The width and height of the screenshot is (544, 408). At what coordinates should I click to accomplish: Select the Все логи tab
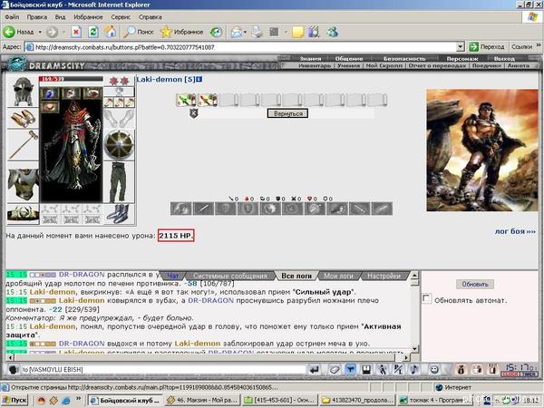click(x=296, y=276)
